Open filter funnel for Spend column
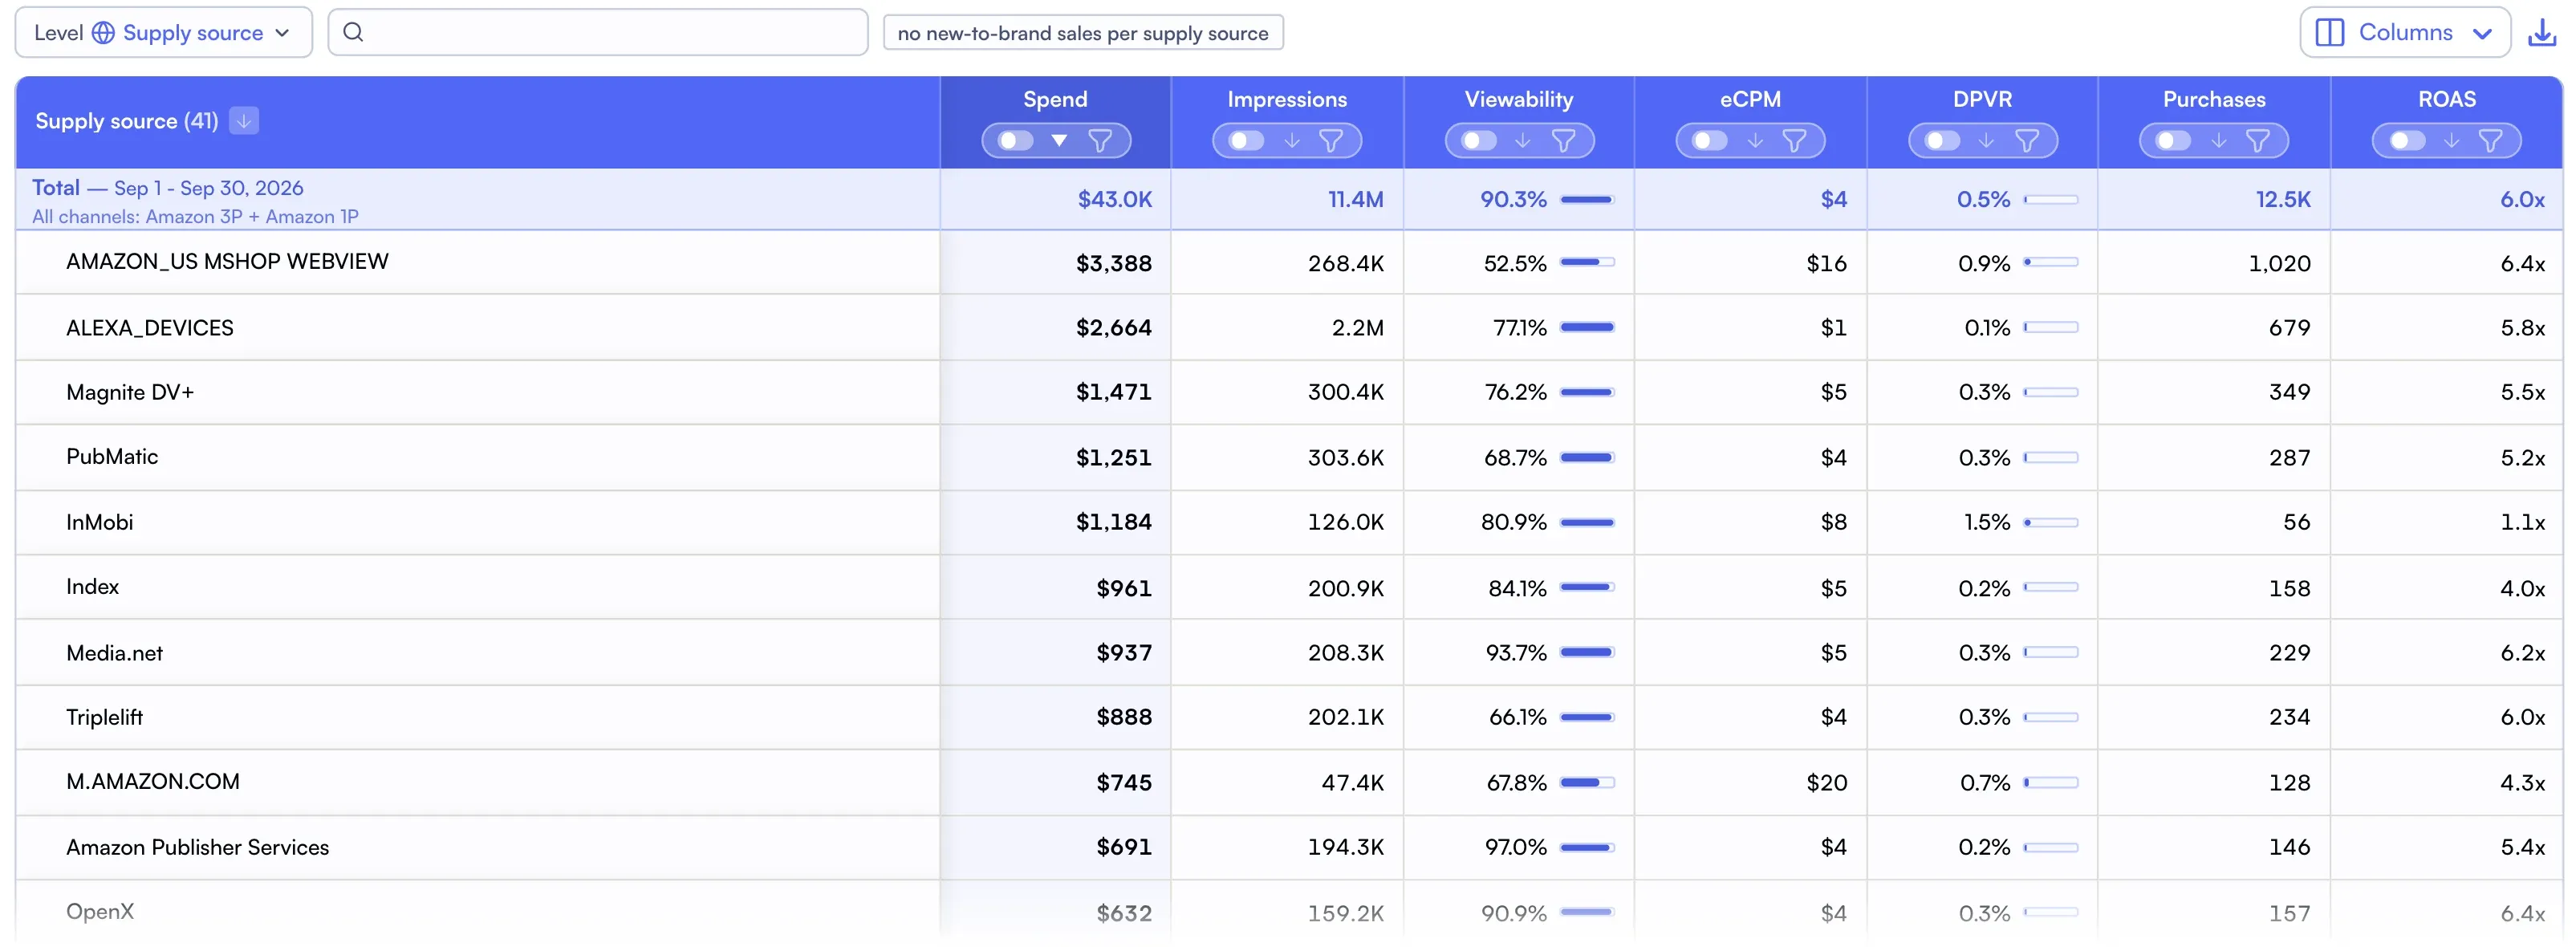The width and height of the screenshot is (2576, 947). coord(1100,141)
